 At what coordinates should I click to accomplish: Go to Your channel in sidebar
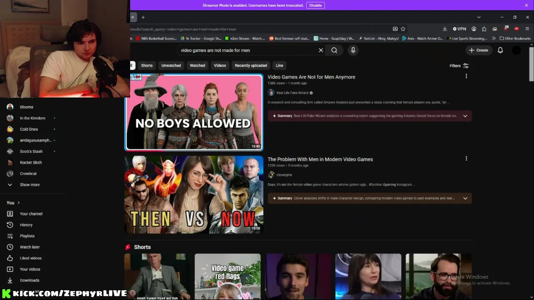31,214
